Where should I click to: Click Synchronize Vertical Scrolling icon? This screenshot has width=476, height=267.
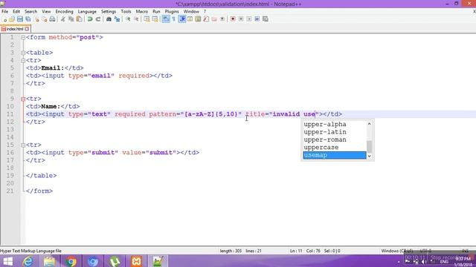[x=147, y=19]
